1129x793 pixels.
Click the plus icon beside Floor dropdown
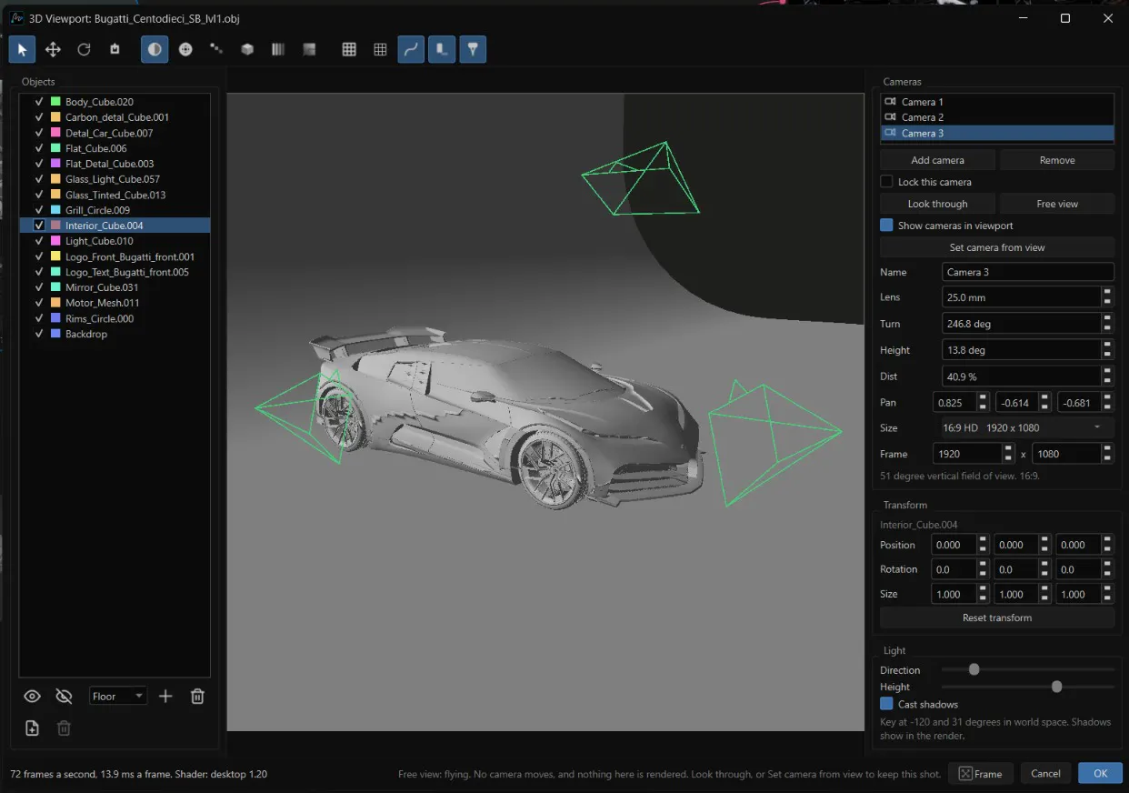[165, 697]
